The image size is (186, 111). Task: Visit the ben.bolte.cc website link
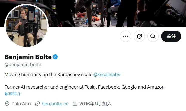click(55, 104)
